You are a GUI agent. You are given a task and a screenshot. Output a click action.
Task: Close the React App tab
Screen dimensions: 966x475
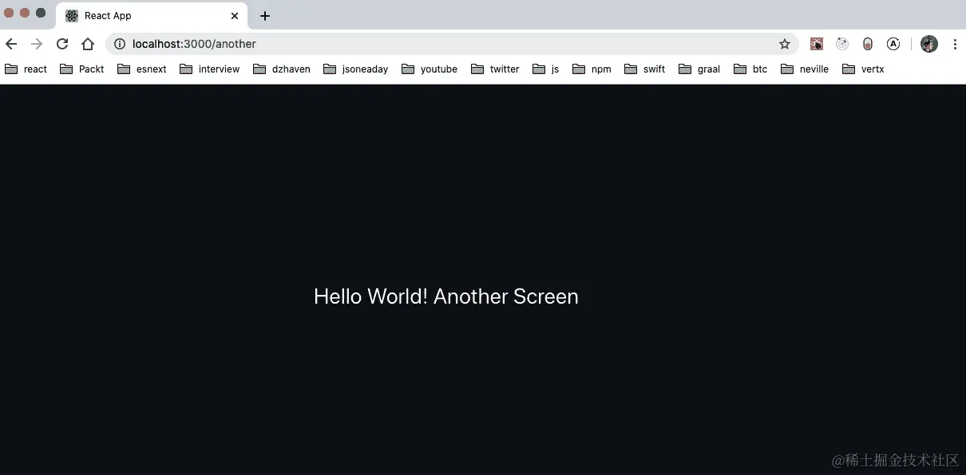click(x=235, y=16)
